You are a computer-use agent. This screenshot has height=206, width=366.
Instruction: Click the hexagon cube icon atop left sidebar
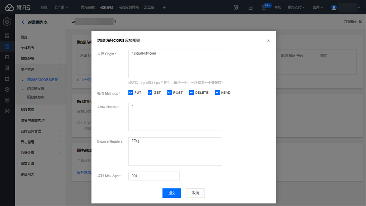pyautogui.click(x=7, y=22)
